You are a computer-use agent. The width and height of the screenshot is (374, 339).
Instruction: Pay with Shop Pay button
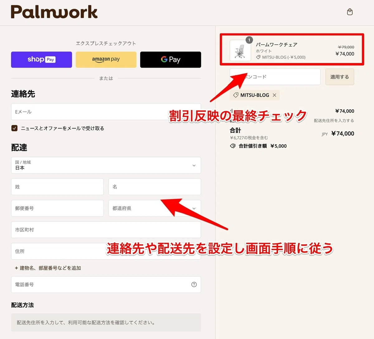pos(41,60)
